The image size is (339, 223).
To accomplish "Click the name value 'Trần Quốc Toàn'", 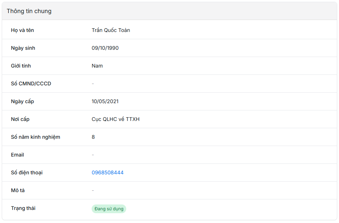I will [111, 30].
